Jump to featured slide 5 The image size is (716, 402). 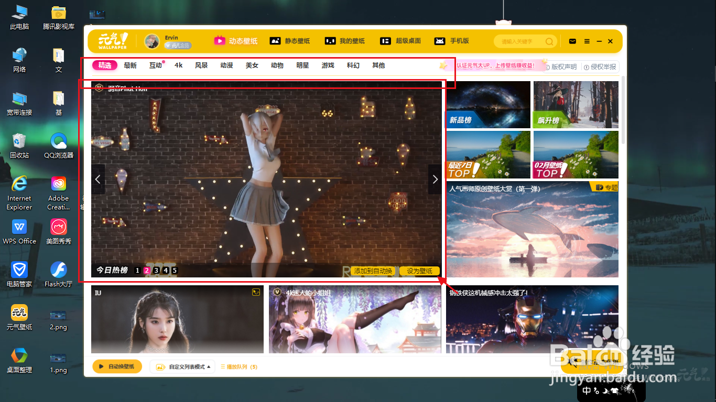pos(175,271)
